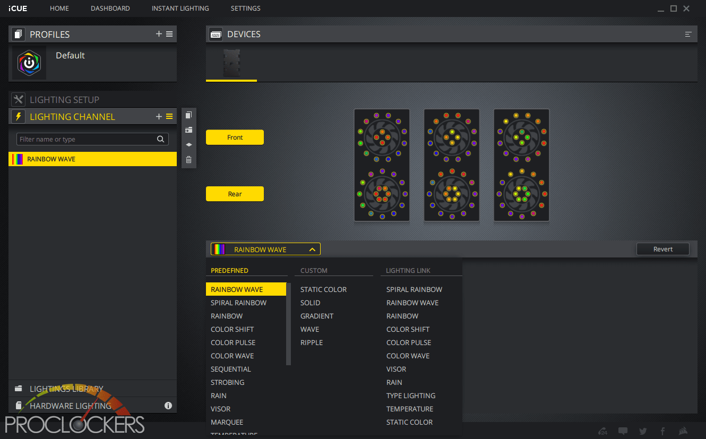Screen dimensions: 706x439
Task: Open the Dashboard menu
Action: [110, 8]
